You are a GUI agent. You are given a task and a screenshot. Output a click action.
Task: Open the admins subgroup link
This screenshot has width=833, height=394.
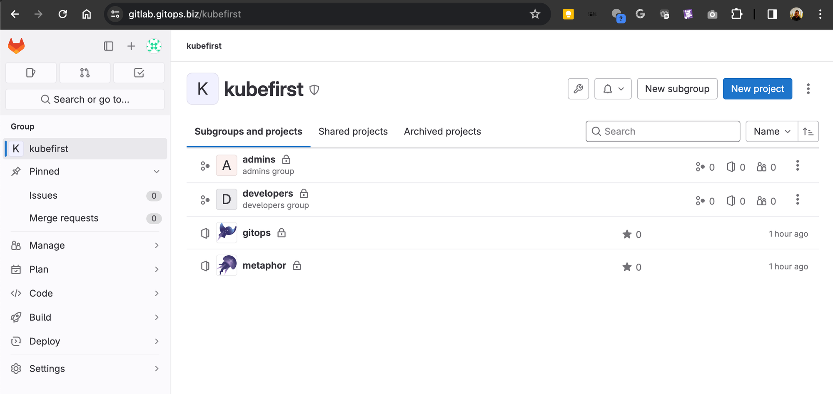tap(259, 160)
